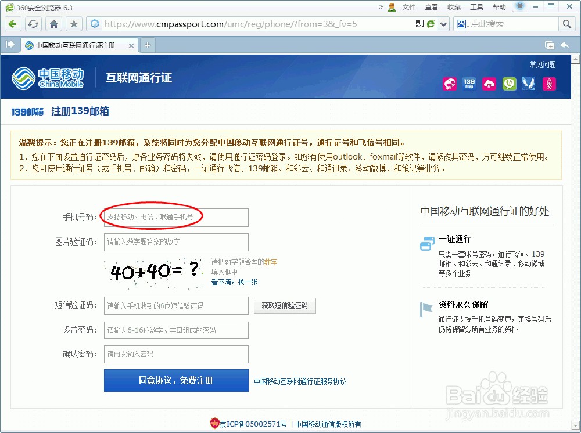The width and height of the screenshot is (581, 433).
Task: Toggle the sidebar panel icon left of tabs
Action: pyautogui.click(x=10, y=45)
